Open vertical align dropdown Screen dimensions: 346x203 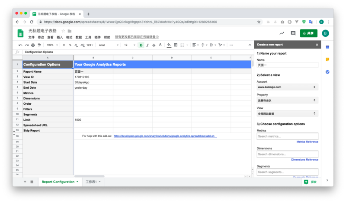click(x=204, y=45)
